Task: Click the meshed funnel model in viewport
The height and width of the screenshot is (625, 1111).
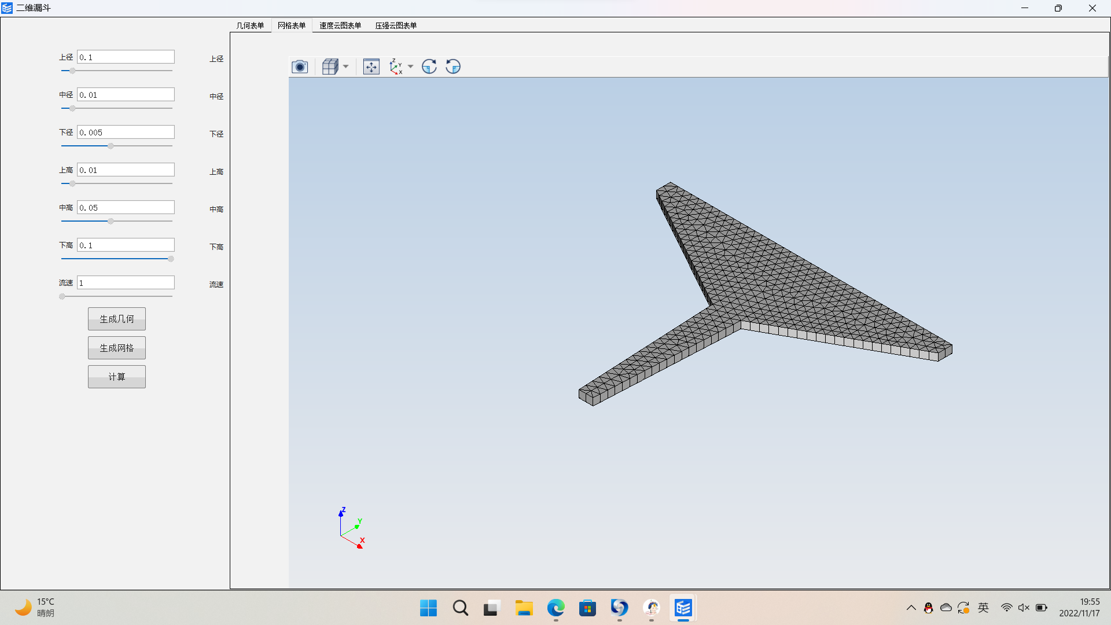Action: tap(770, 284)
